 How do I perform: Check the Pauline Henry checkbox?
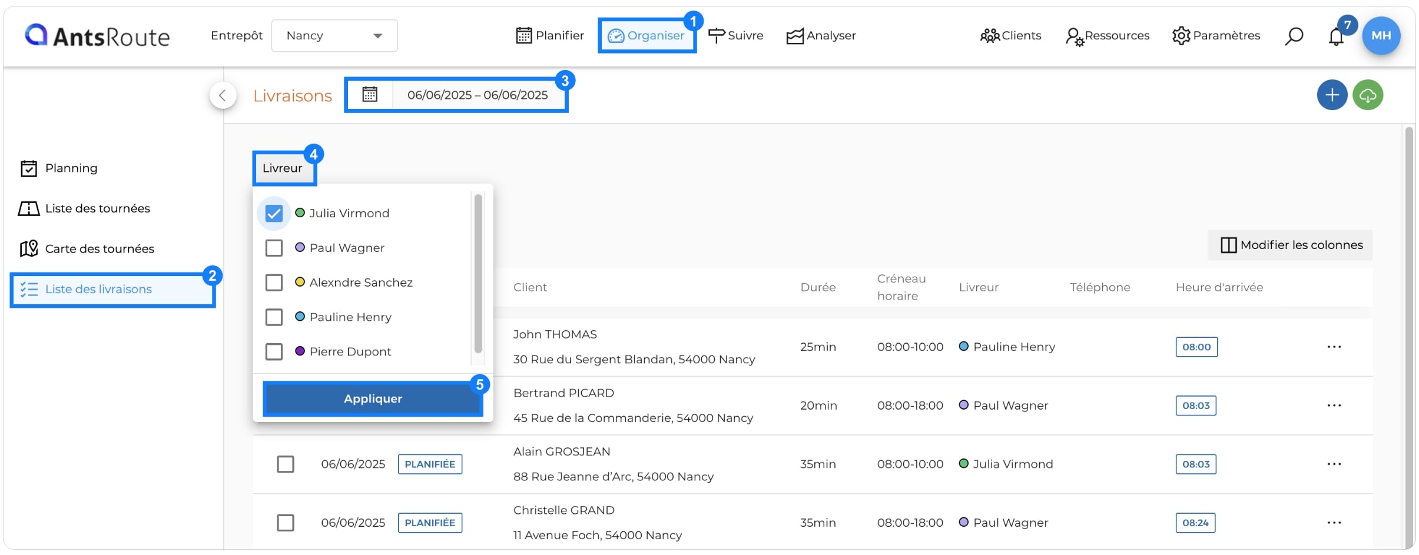[x=274, y=317]
